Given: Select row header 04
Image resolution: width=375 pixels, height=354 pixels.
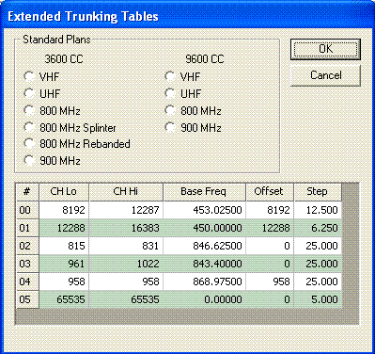Looking at the screenshot, I should pos(27,282).
